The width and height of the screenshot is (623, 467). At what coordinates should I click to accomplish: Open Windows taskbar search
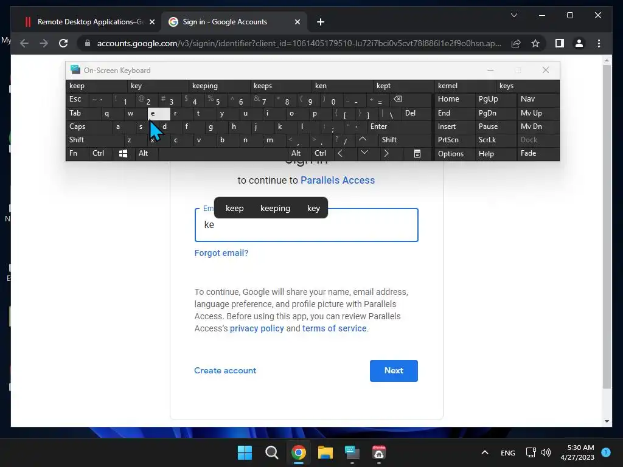(272, 452)
